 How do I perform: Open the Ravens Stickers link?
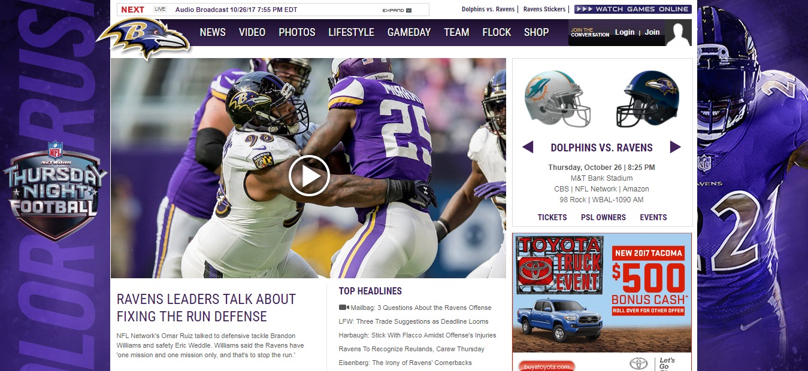coord(544,10)
